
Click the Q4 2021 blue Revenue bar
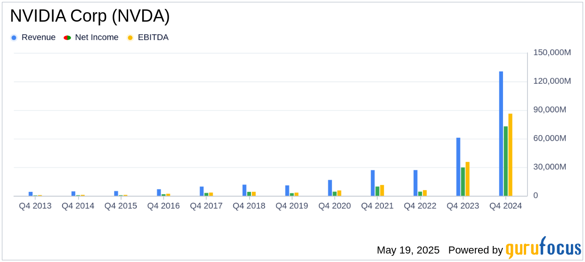tap(373, 183)
